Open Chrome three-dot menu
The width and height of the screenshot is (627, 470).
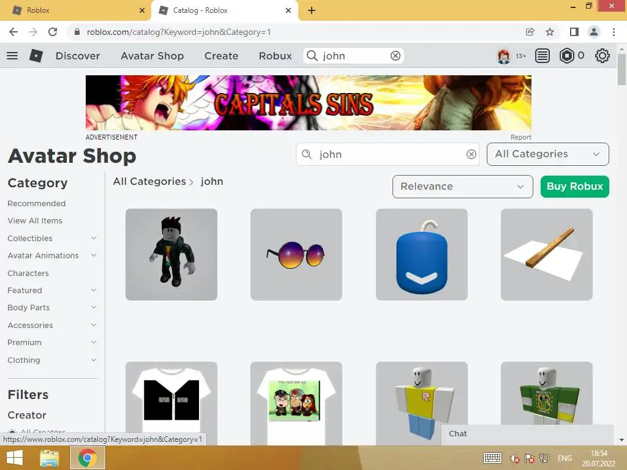tap(614, 32)
